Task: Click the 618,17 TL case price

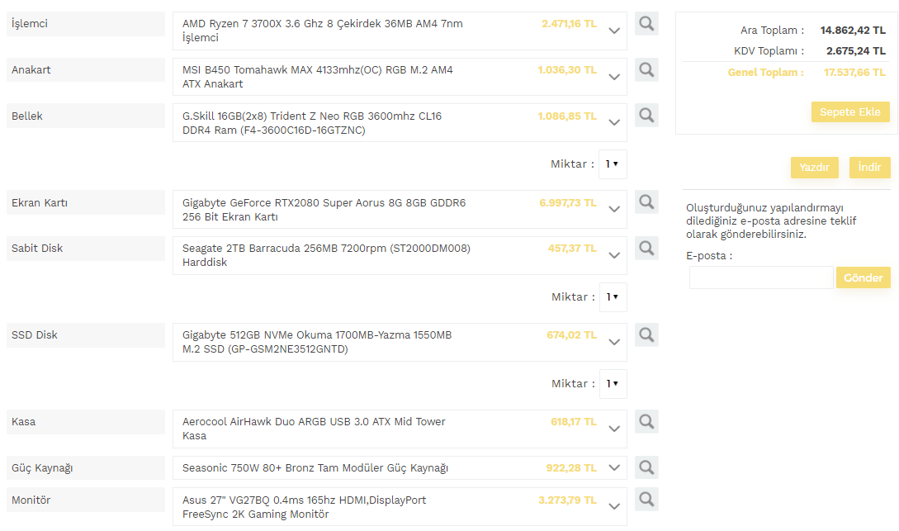Action: point(574,421)
